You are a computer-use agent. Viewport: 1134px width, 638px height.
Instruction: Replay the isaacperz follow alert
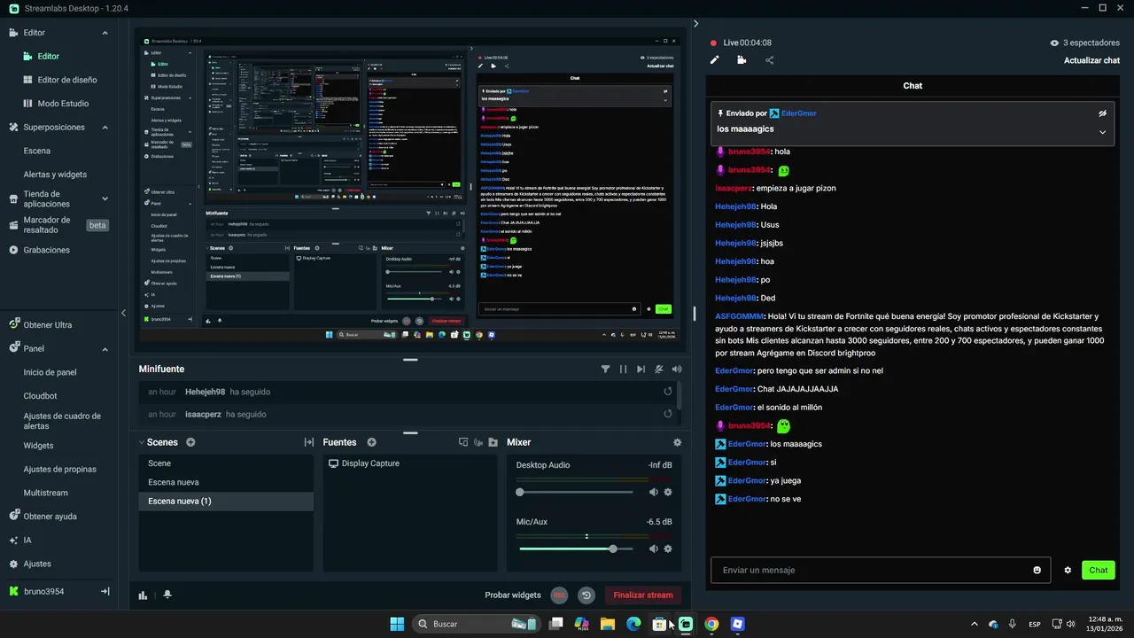pos(668,414)
